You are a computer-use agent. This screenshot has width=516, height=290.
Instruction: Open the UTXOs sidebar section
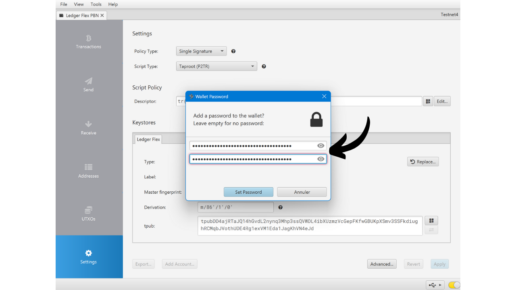[89, 214]
